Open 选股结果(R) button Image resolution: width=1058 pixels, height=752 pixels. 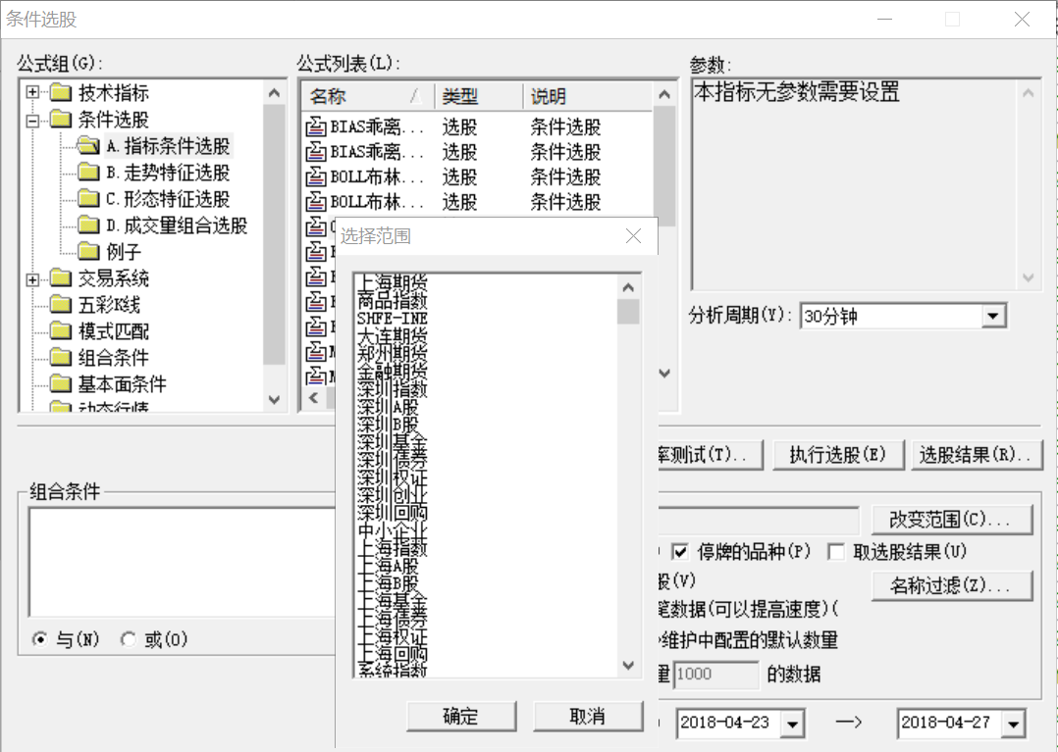click(x=976, y=455)
